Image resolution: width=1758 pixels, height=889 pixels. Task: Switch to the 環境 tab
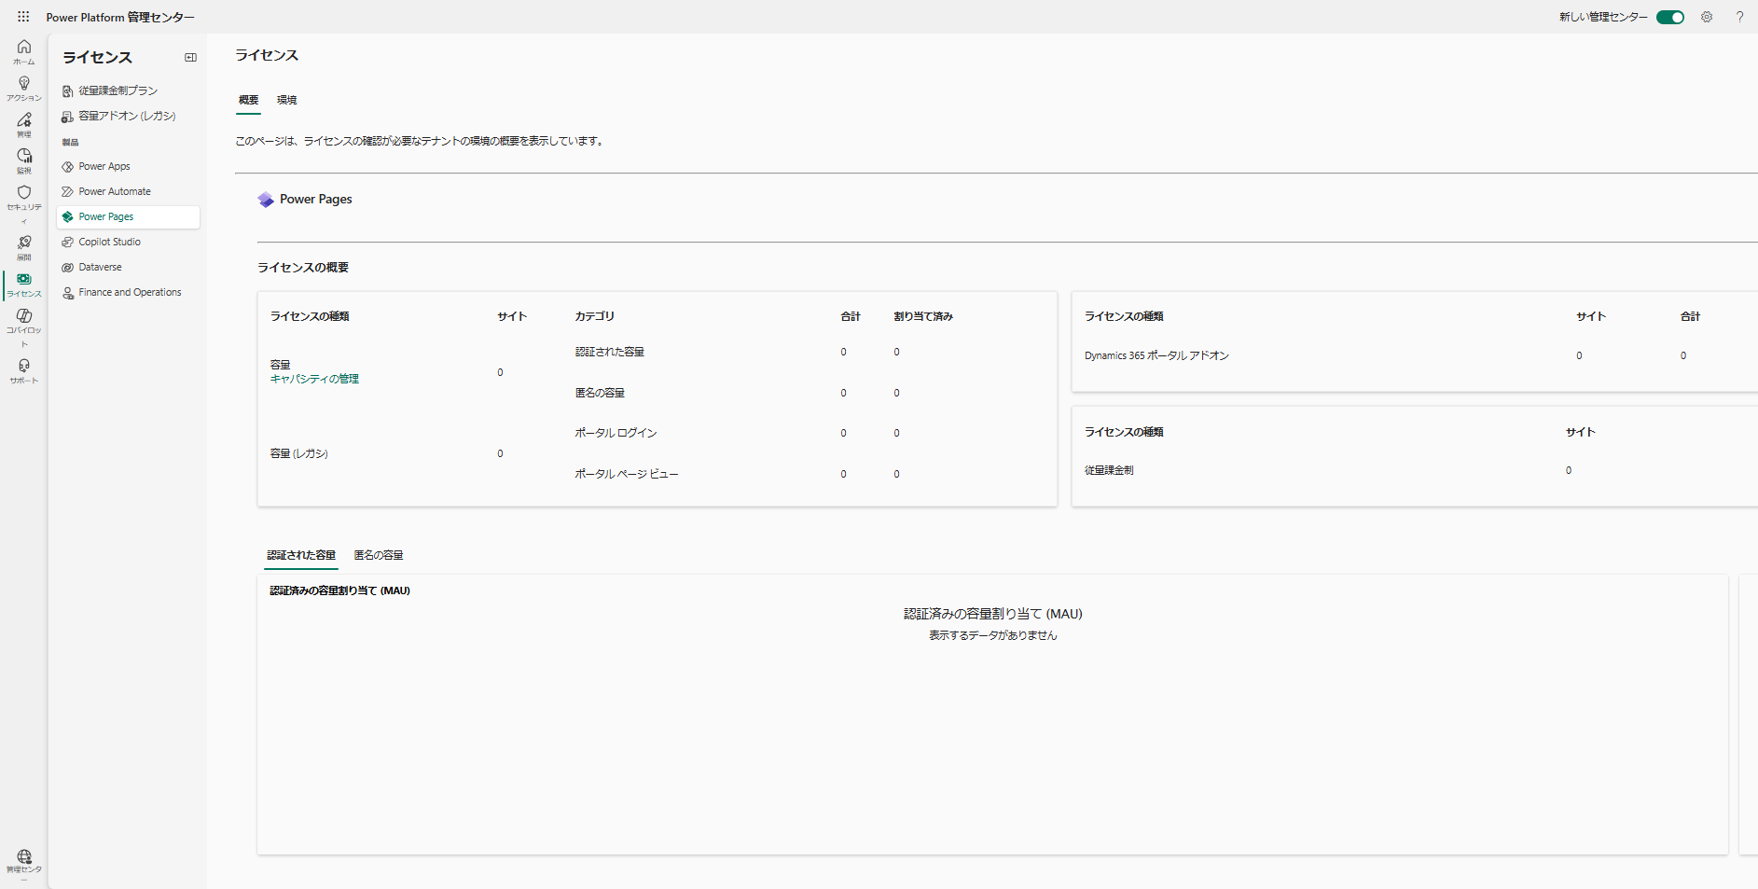pyautogui.click(x=286, y=100)
